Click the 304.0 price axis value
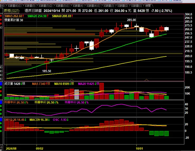195x151 pixels. (x=188, y=14)
